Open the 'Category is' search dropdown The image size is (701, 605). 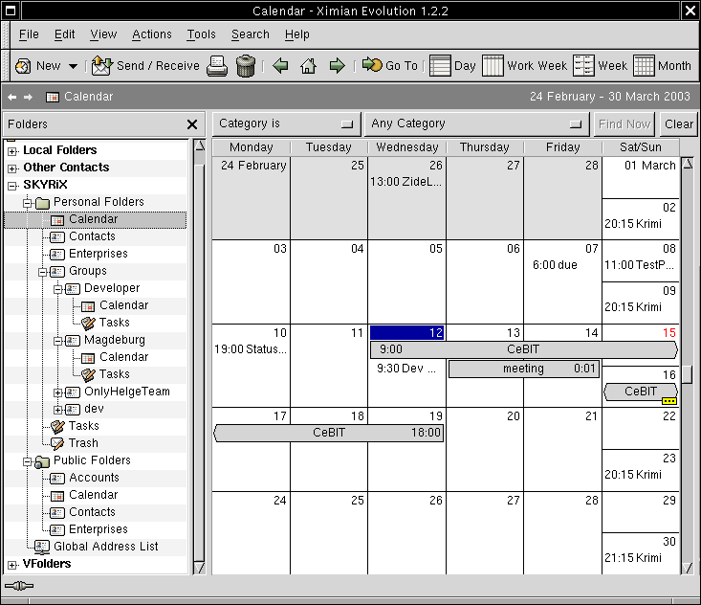click(286, 123)
